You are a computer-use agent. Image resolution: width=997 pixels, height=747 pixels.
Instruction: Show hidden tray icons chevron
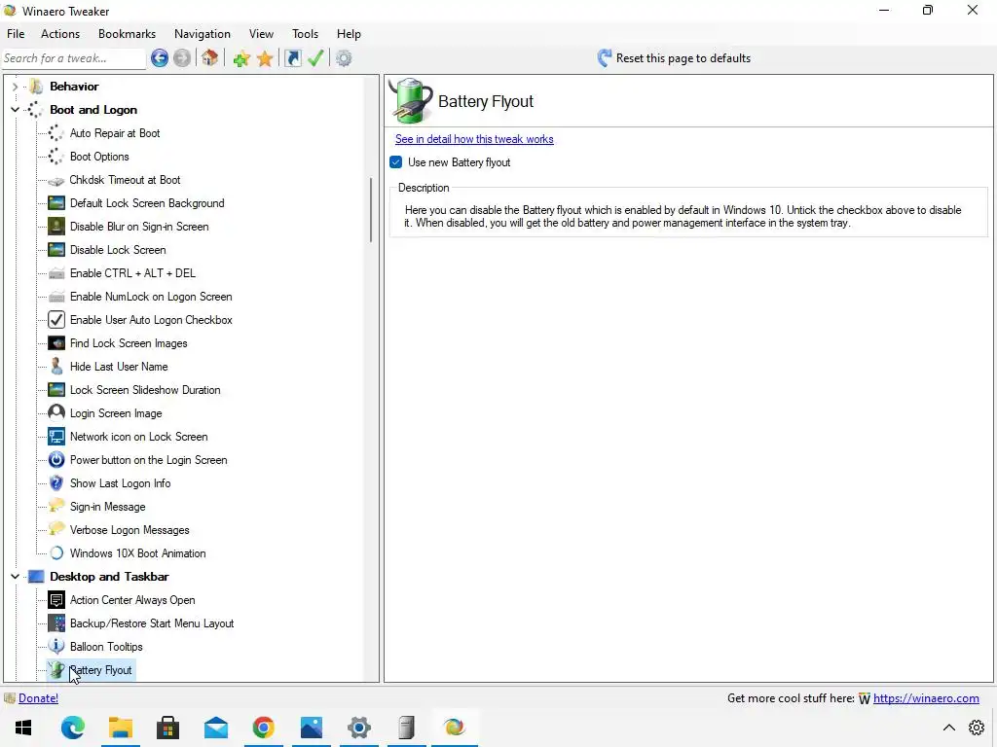click(948, 728)
